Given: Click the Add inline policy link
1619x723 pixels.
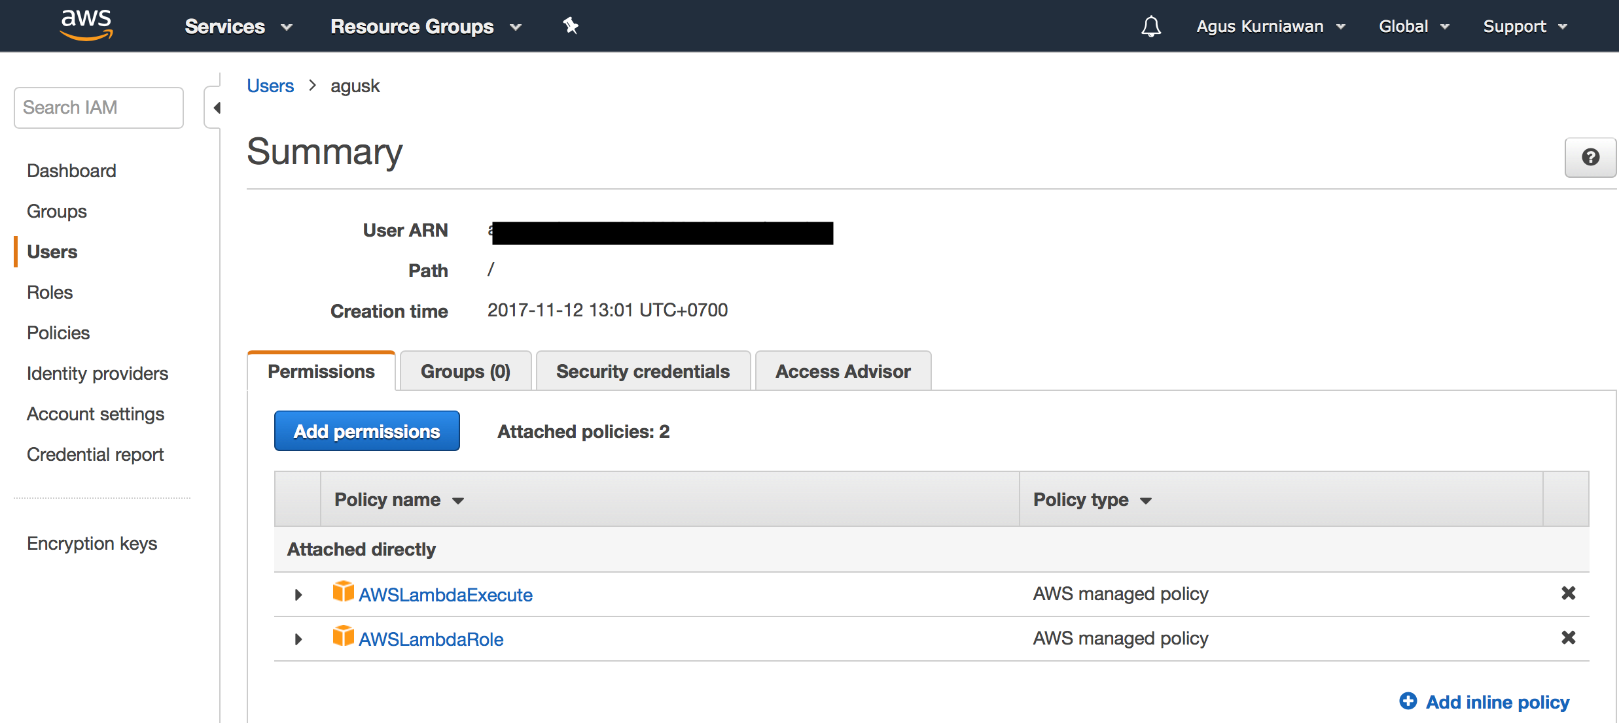Looking at the screenshot, I should [1497, 701].
